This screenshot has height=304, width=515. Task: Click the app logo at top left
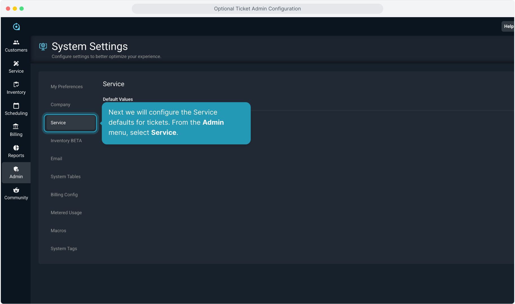pos(16,26)
